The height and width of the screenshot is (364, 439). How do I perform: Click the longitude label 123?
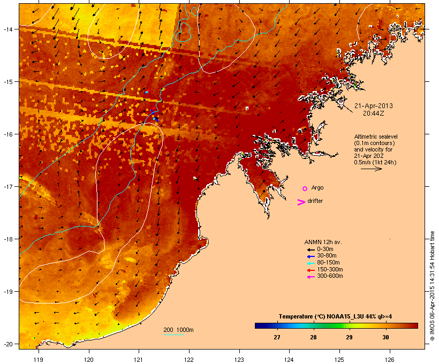[239, 360]
